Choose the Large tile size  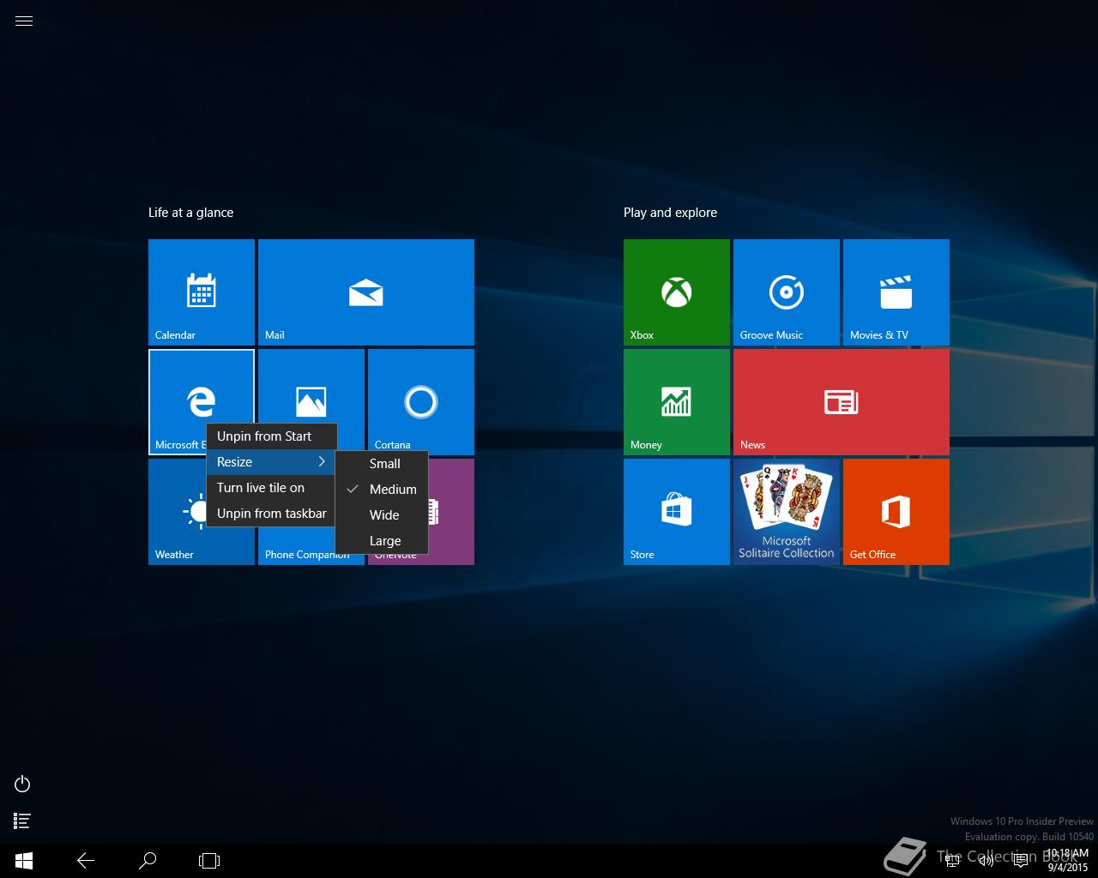(382, 541)
